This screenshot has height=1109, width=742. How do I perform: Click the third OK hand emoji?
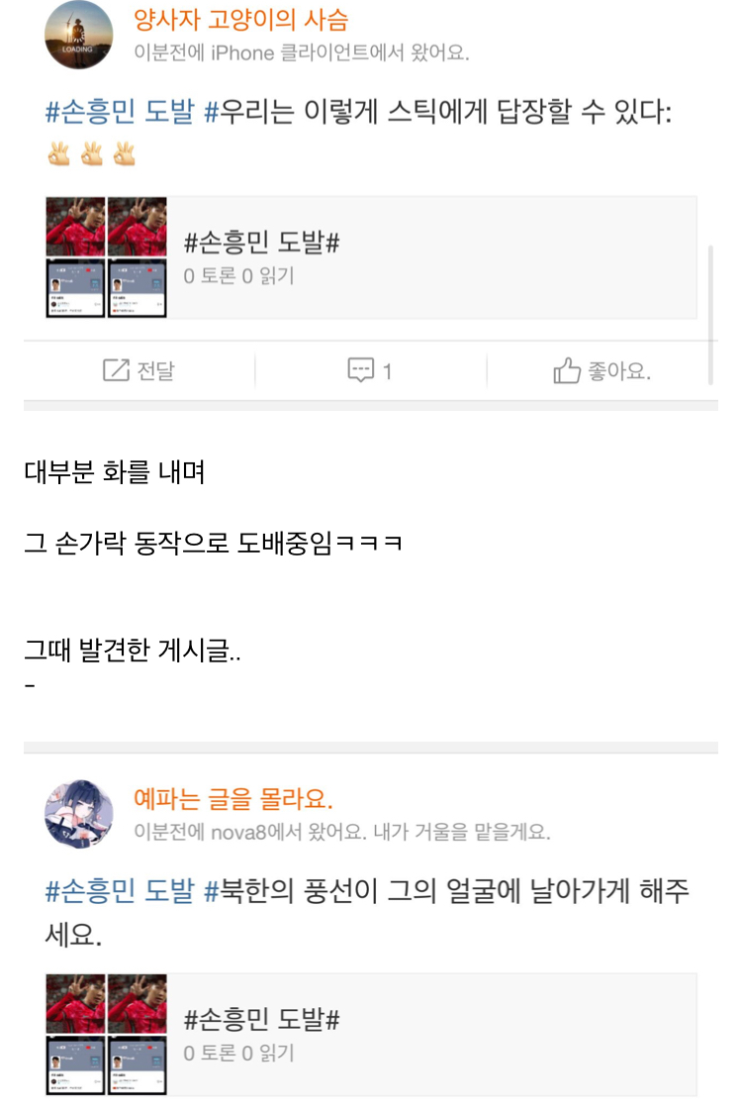[x=125, y=152]
